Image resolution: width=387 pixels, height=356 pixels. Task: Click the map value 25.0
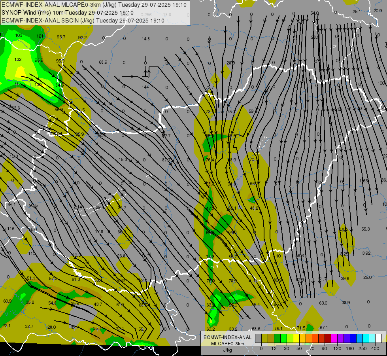368,277
